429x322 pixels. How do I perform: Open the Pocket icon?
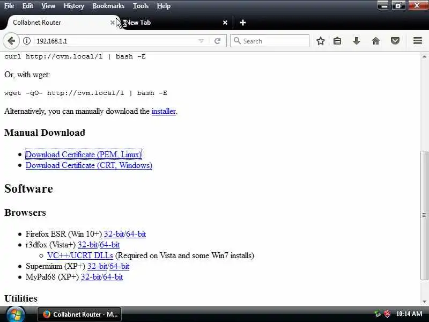pos(395,41)
